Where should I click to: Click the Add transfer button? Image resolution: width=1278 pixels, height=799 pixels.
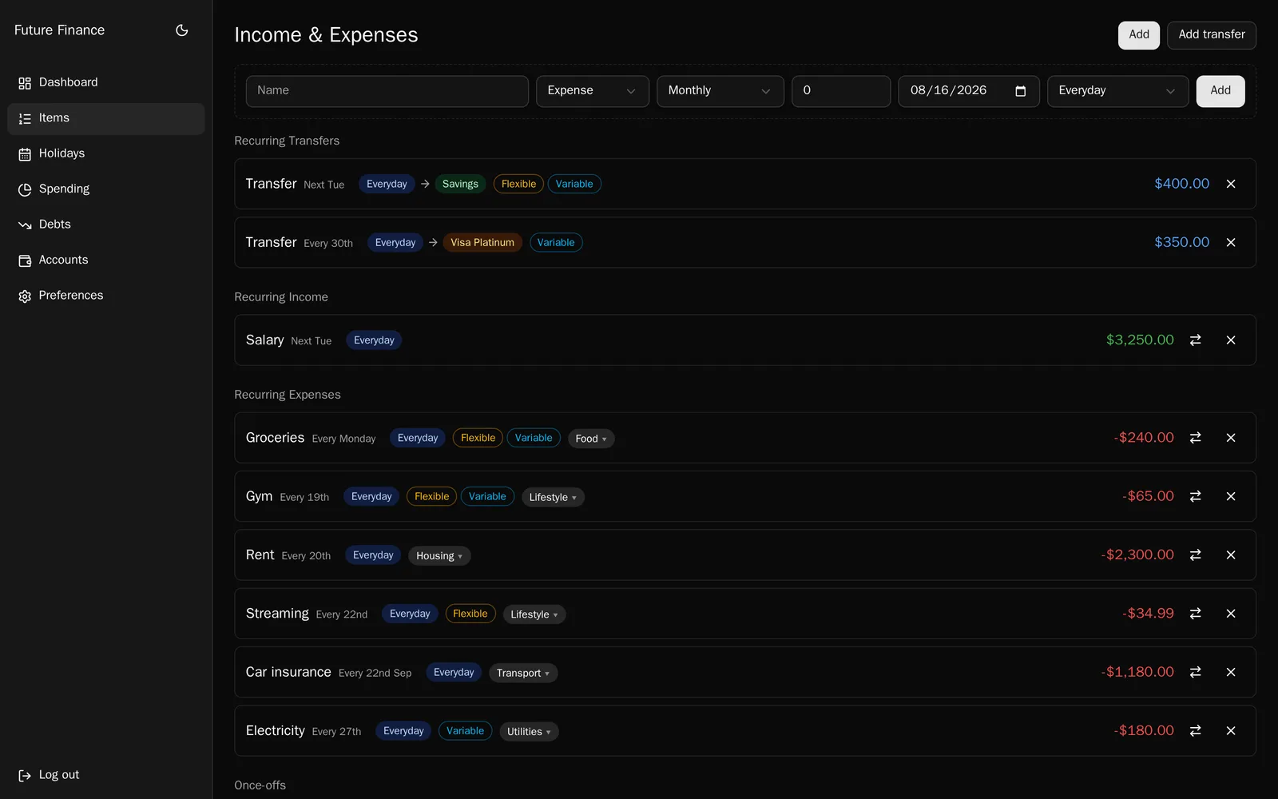click(x=1211, y=35)
